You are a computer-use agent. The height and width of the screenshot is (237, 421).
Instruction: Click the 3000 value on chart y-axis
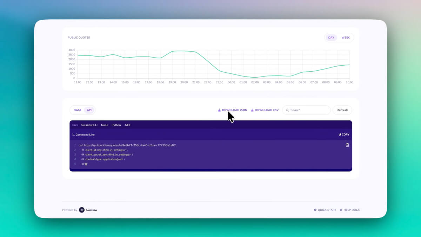[x=72, y=50]
